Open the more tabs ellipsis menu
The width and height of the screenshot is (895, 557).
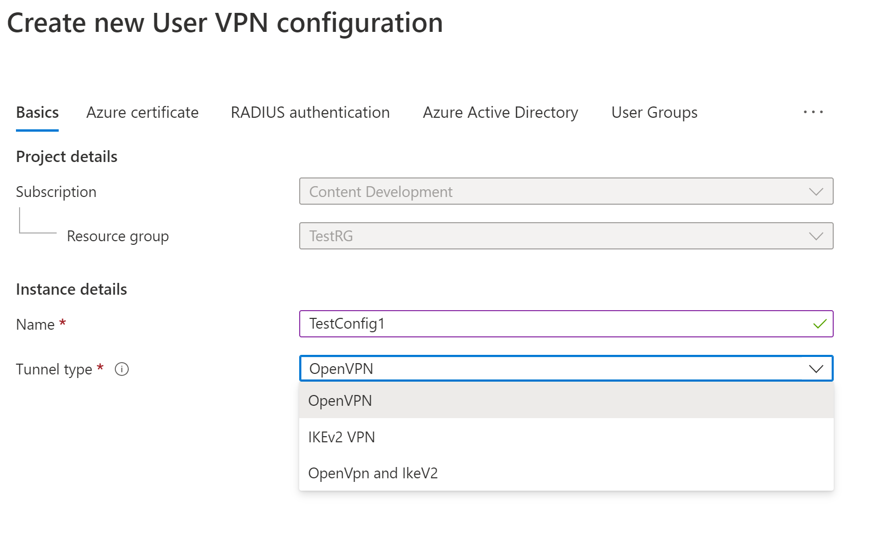pos(813,112)
